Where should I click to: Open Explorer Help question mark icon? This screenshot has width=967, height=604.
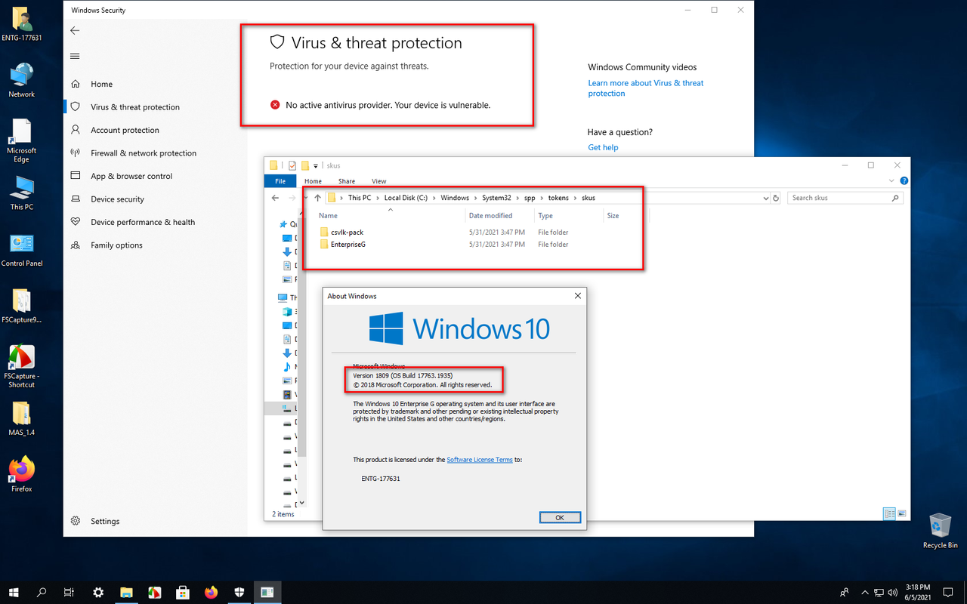904,181
